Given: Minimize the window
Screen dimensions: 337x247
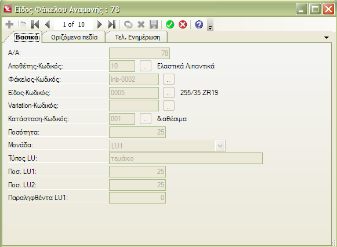Looking at the screenshot, I should (302, 9).
